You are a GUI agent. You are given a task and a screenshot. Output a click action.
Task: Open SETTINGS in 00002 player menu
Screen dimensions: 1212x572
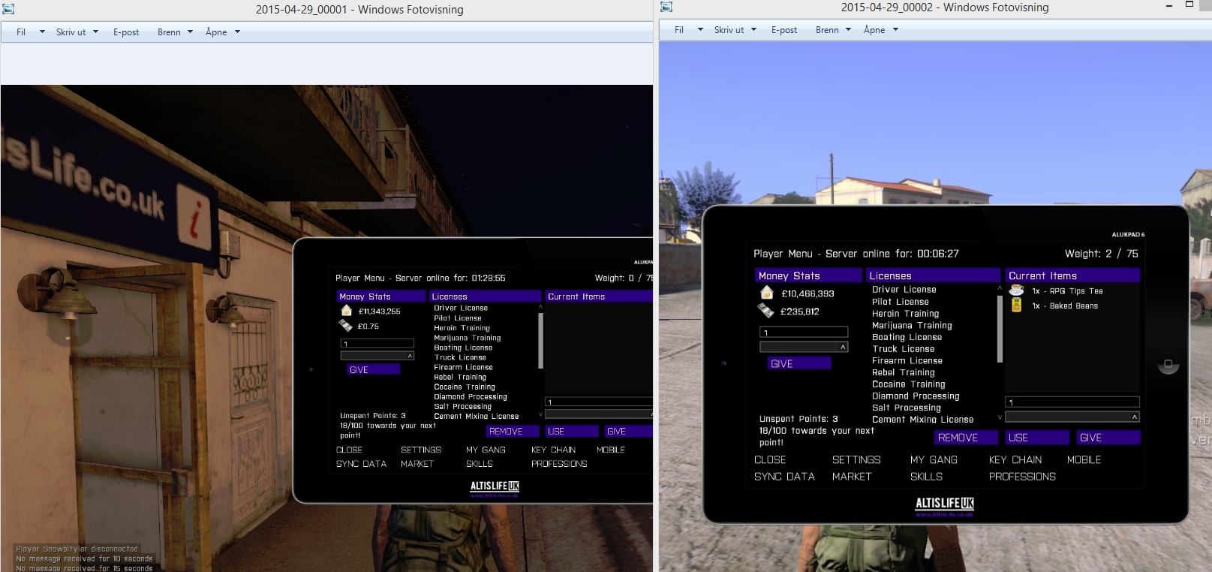(x=856, y=459)
